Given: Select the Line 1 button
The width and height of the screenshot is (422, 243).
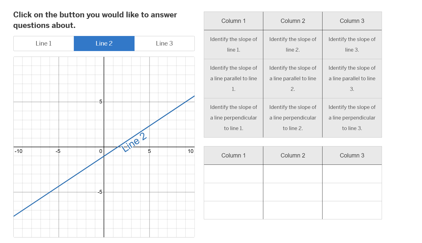Looking at the screenshot, I should pyautogui.click(x=43, y=43).
